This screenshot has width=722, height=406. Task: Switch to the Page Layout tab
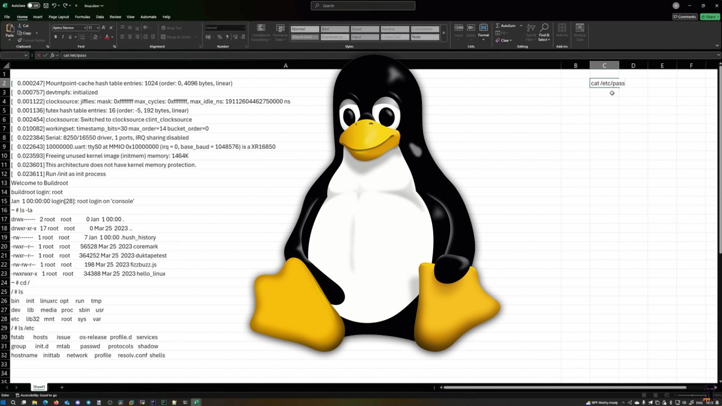click(x=59, y=17)
